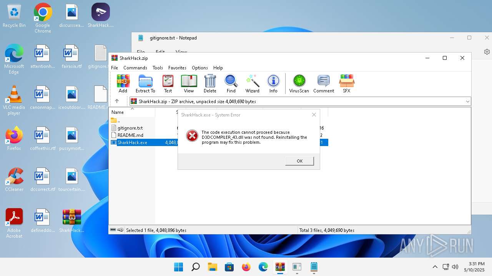Viewport: 492px width, 276px height.
Task: Run VirusScan from the toolbar
Action: [299, 84]
